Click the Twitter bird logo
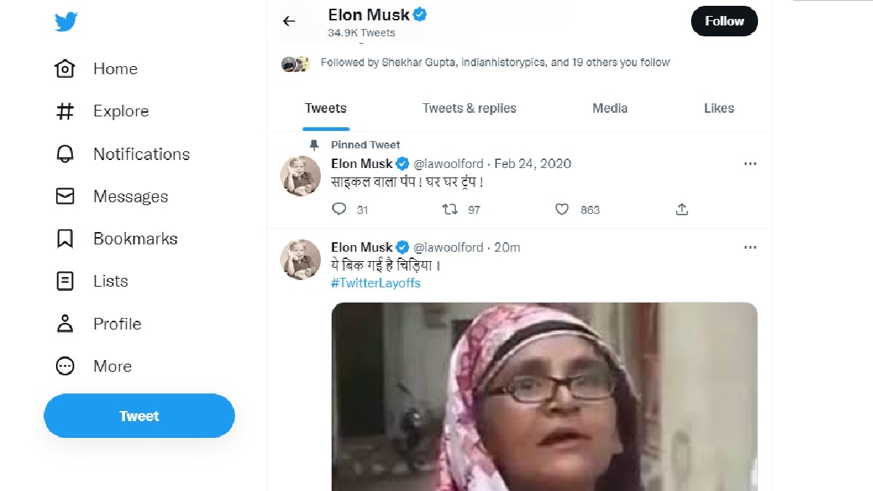Image resolution: width=873 pixels, height=491 pixels. (x=65, y=21)
